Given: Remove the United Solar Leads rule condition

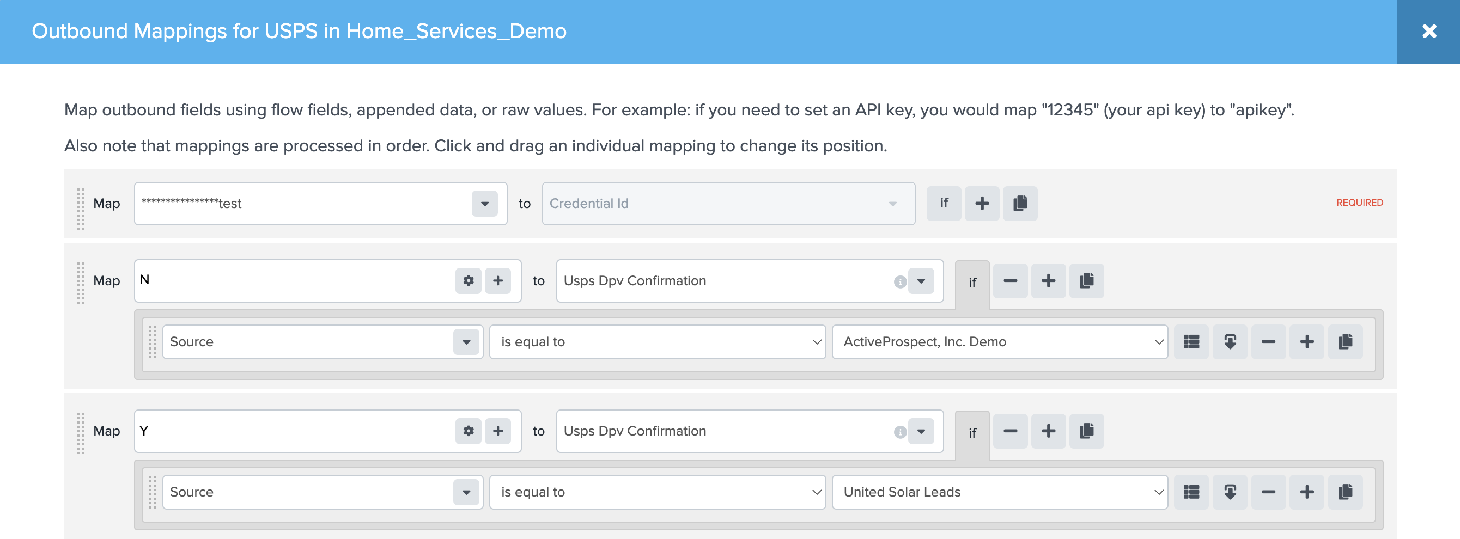Looking at the screenshot, I should pyautogui.click(x=1268, y=493).
